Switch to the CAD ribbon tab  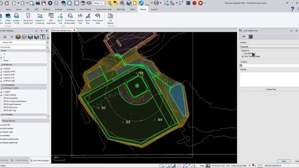[x=36, y=9]
